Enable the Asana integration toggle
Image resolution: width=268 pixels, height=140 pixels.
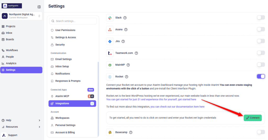click(261, 29)
